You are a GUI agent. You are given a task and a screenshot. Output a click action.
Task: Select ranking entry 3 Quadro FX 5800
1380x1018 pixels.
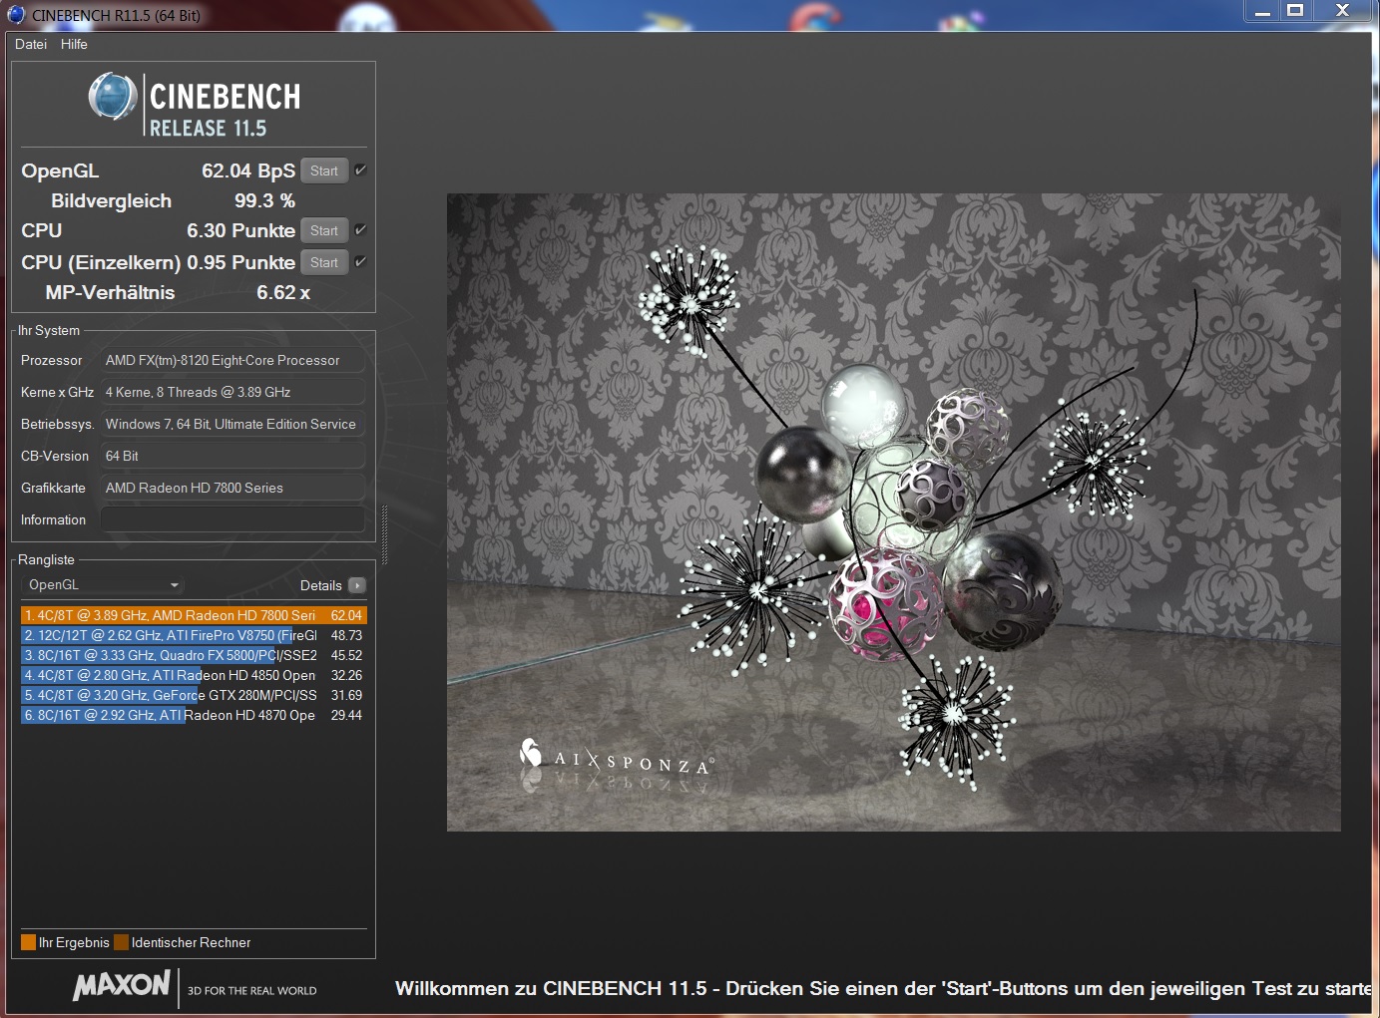194,655
